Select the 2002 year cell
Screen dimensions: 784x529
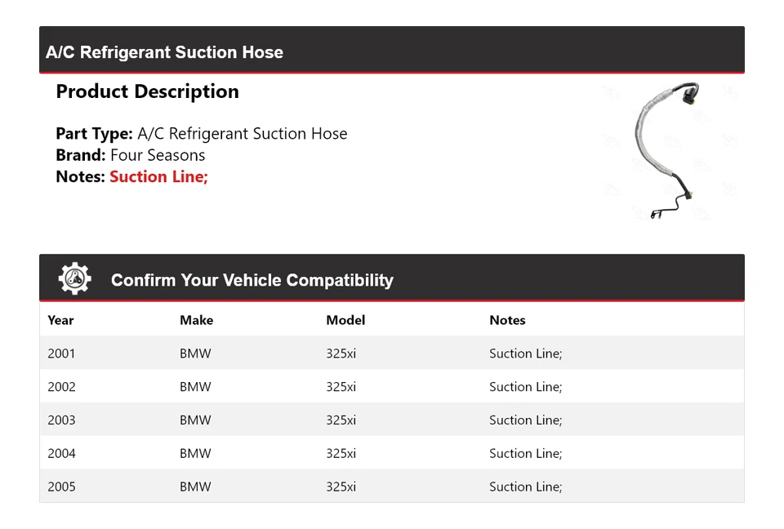tap(61, 387)
